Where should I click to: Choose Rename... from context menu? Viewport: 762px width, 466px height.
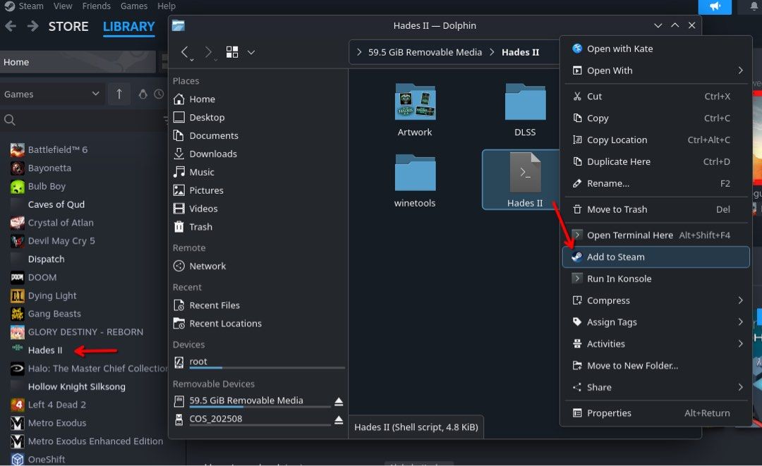tap(655, 183)
